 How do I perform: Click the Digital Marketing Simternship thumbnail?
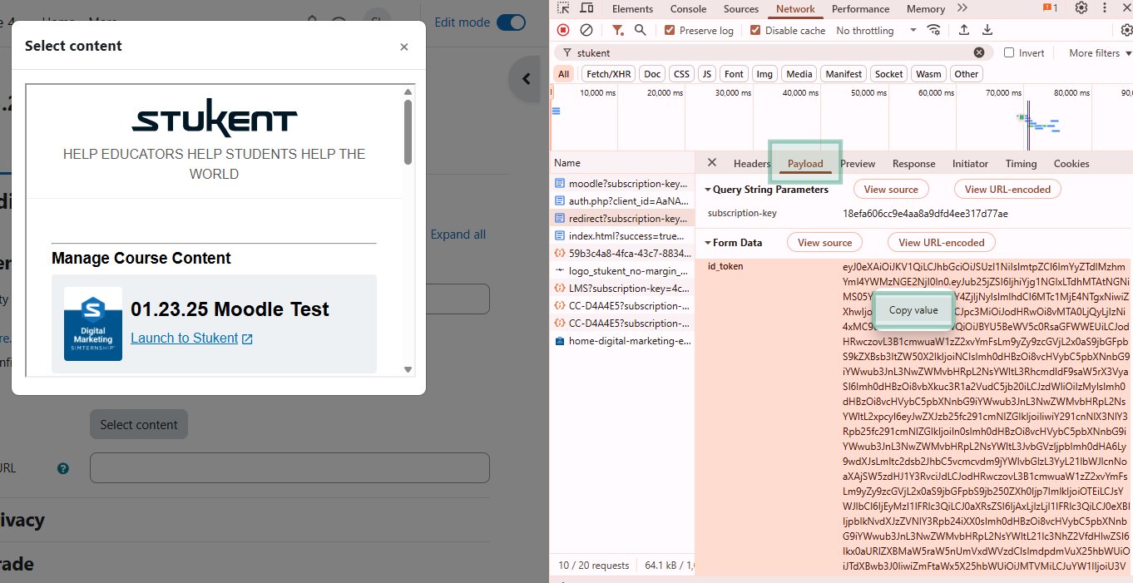93,324
